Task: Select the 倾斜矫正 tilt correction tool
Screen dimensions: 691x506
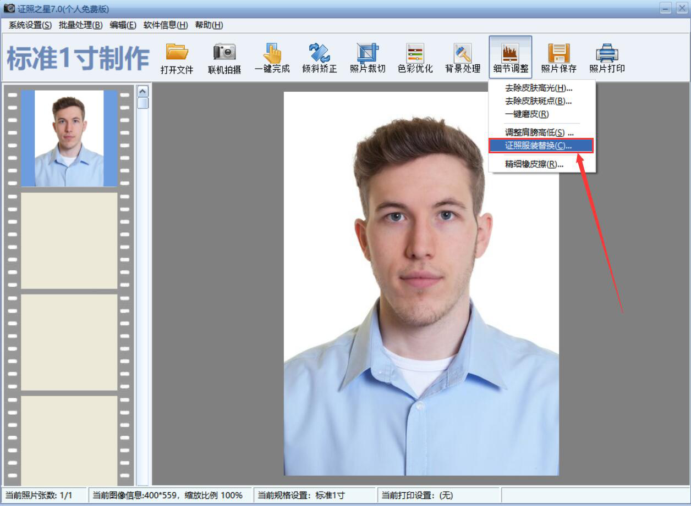Action: tap(320, 58)
